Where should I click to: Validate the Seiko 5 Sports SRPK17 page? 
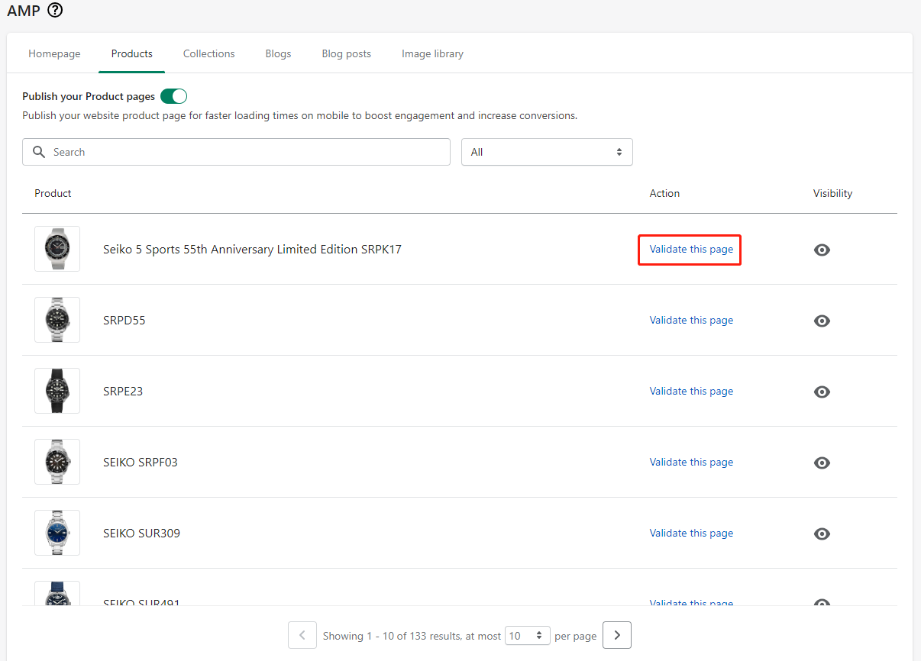pos(691,249)
